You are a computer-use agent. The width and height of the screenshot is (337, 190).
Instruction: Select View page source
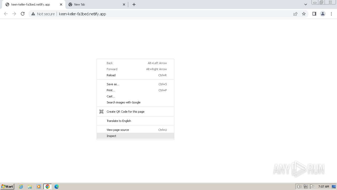(x=135, y=130)
